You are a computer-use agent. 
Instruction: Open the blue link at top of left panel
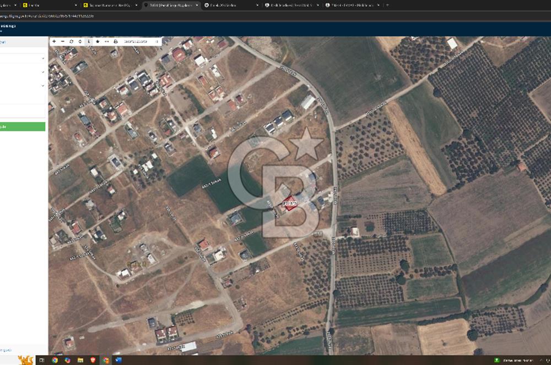pyautogui.click(x=3, y=42)
